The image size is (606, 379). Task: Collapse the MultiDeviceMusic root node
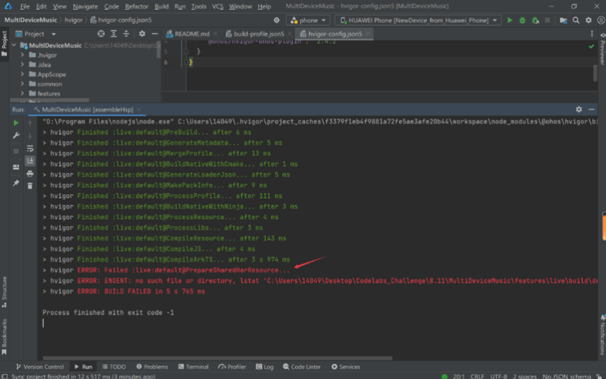coord(14,45)
